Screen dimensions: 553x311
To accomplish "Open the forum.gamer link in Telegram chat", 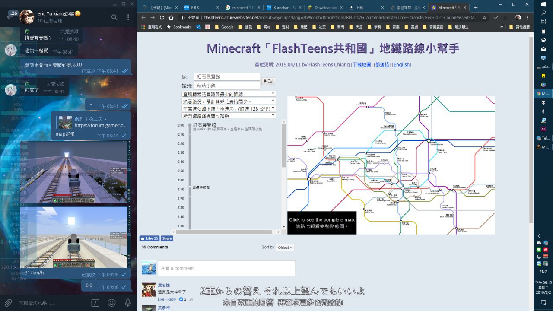I will (100, 126).
